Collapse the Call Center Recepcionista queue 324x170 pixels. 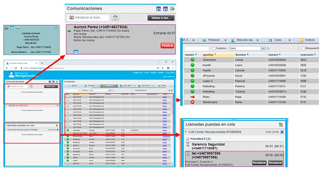coord(186,132)
